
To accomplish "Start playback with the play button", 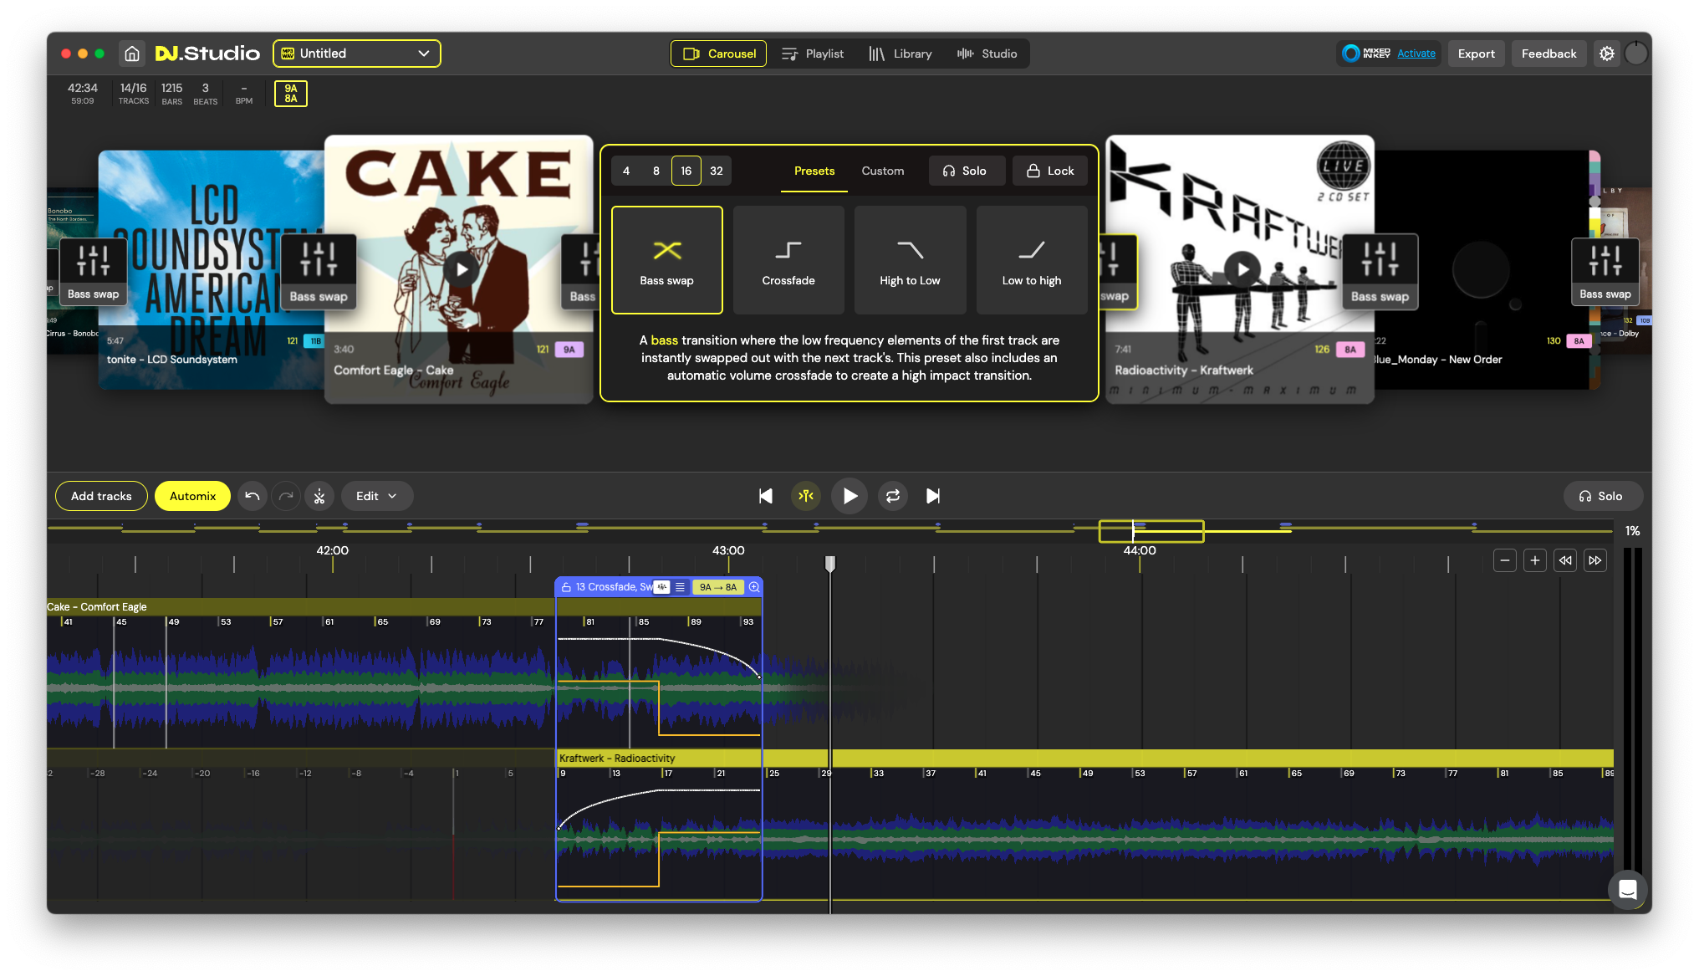I will (849, 496).
